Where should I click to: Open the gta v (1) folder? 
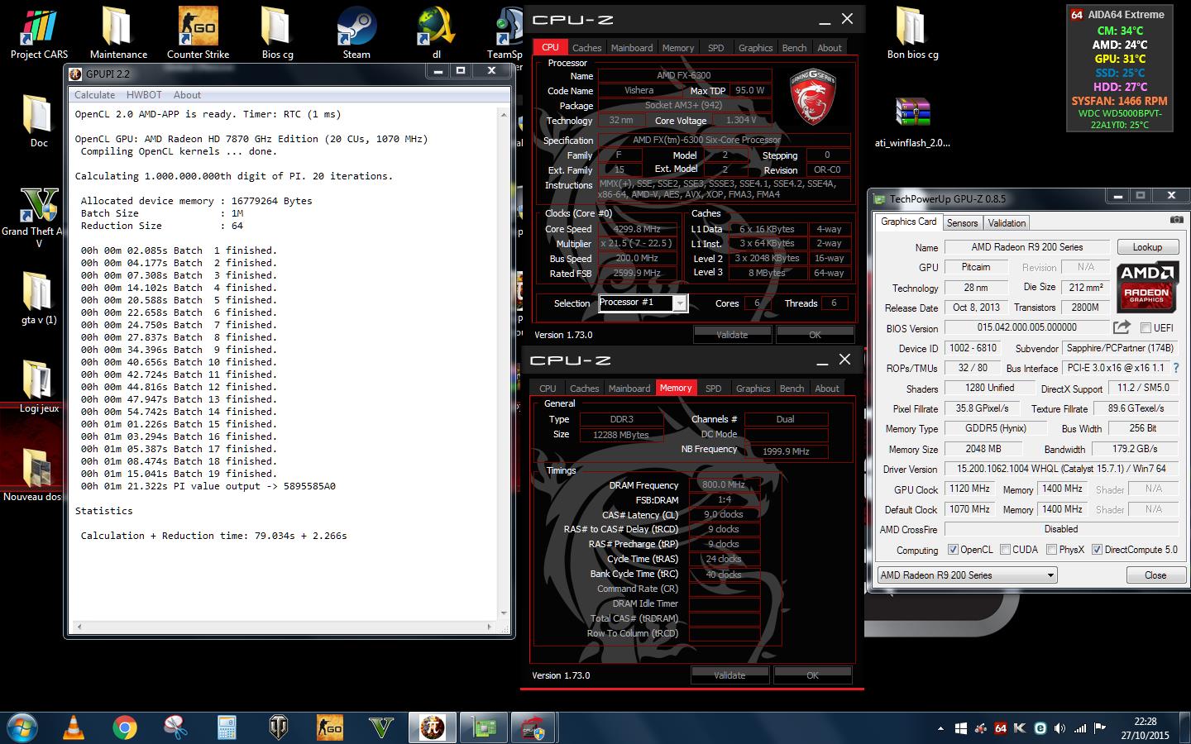(38, 298)
